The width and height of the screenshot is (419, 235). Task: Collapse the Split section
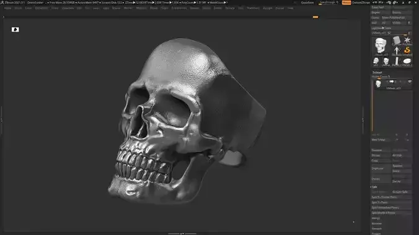tap(374, 187)
